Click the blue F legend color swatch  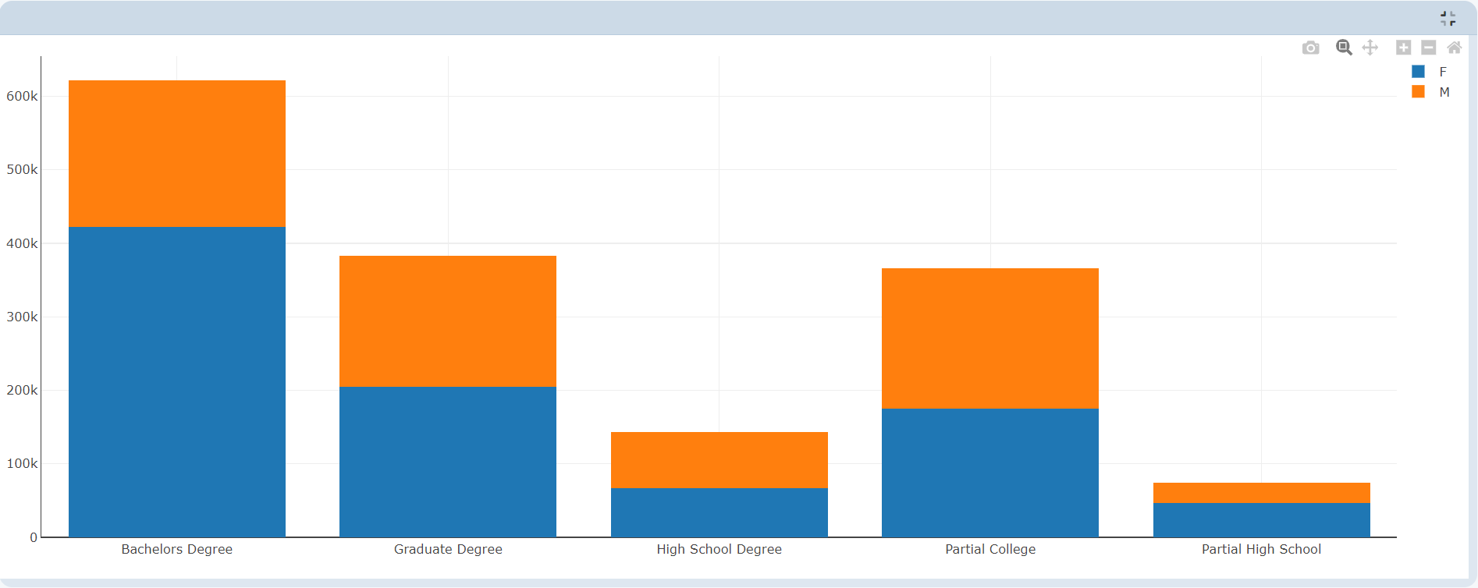pyautogui.click(x=1418, y=72)
